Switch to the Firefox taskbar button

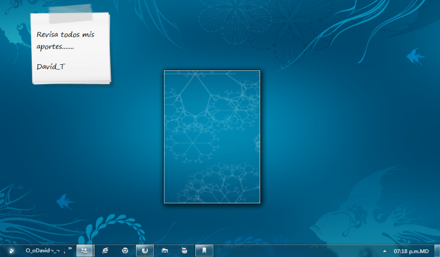(145, 250)
